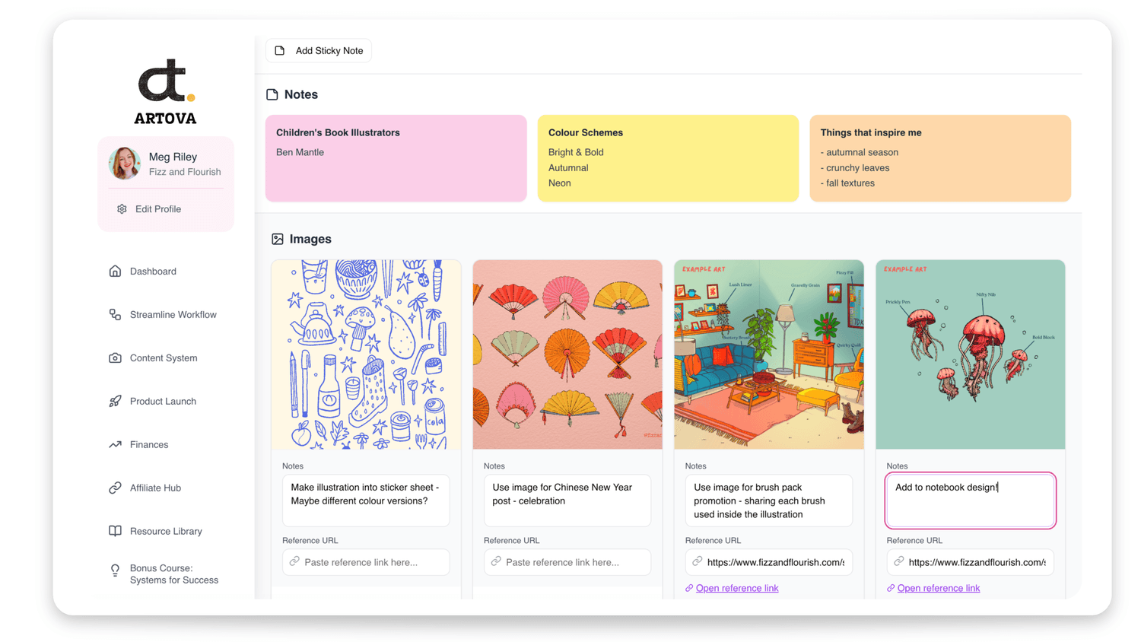
Task: Click the Chinese fans image thumbnail
Action: 567,354
